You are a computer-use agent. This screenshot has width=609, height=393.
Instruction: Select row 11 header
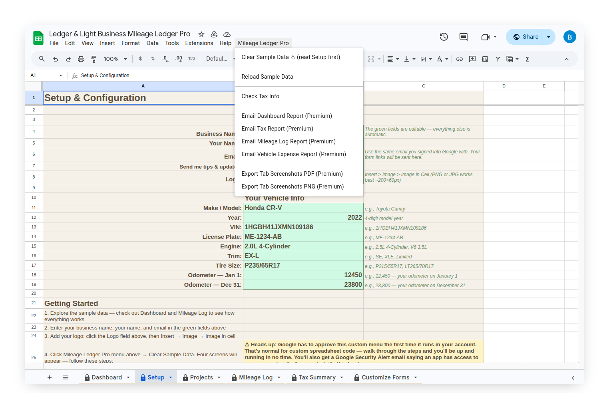(34, 208)
